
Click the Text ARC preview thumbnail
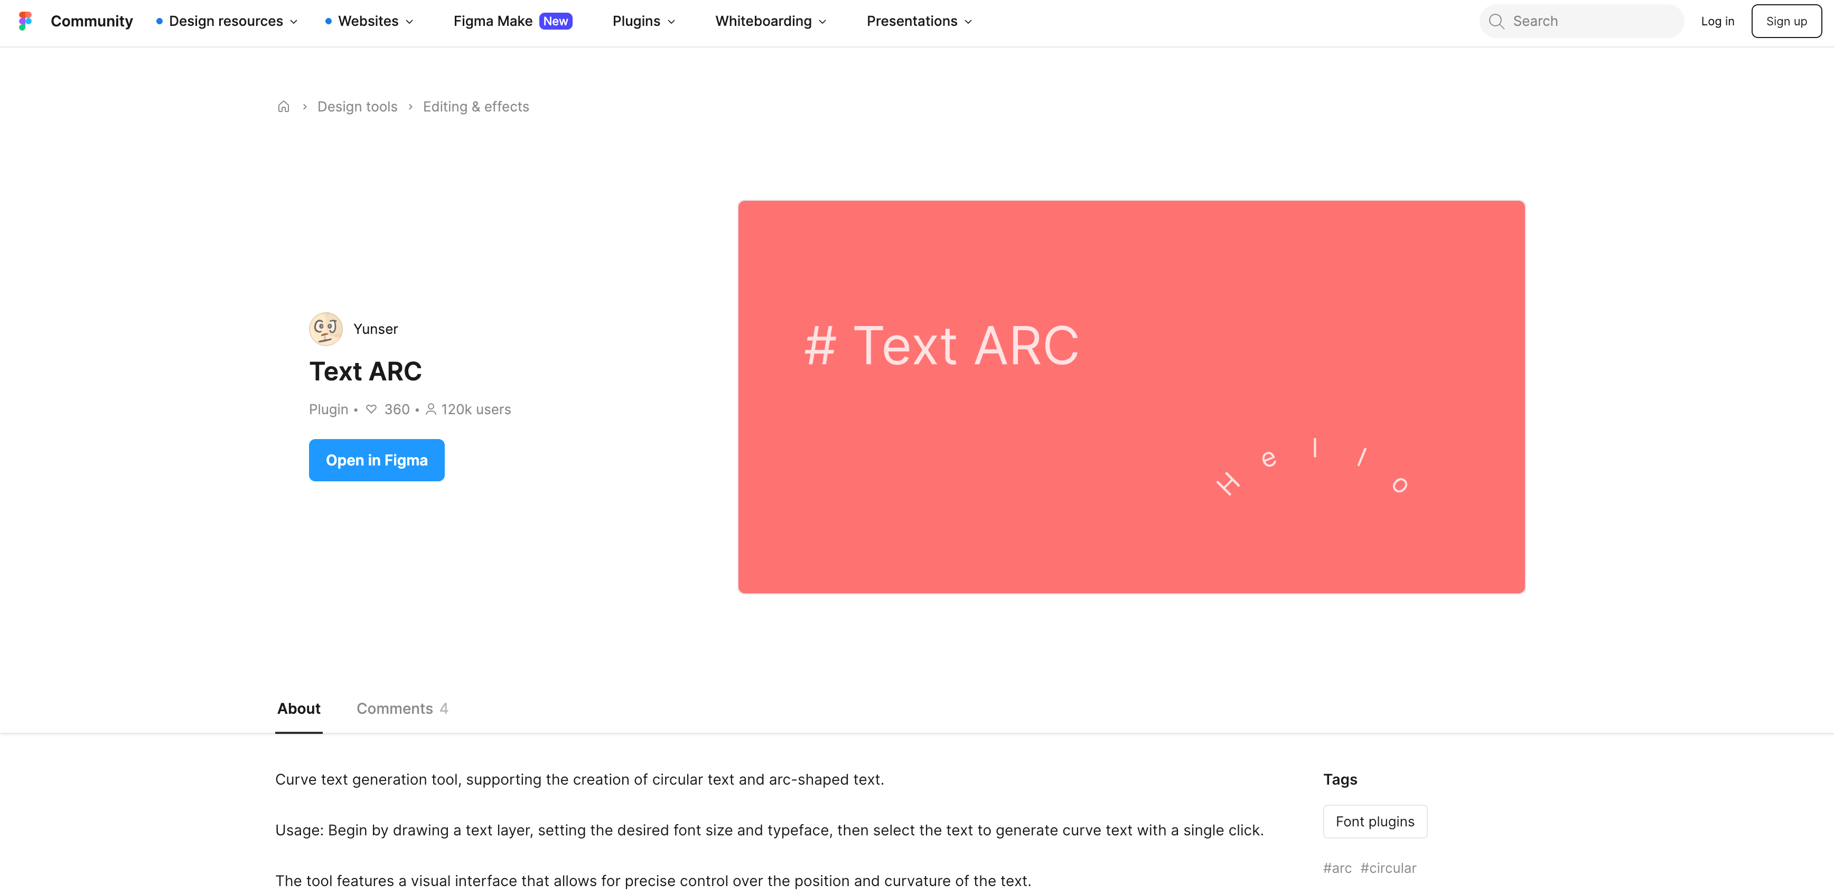click(x=1130, y=397)
